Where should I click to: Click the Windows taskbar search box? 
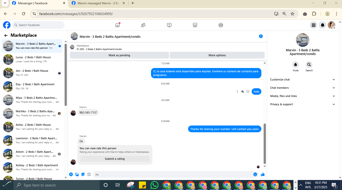coord(57,185)
